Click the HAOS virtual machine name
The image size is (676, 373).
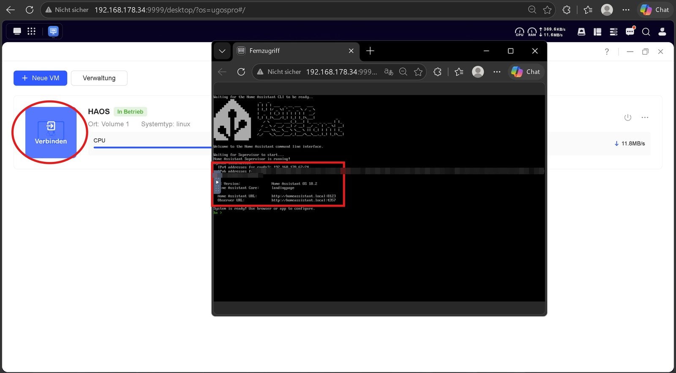[99, 111]
